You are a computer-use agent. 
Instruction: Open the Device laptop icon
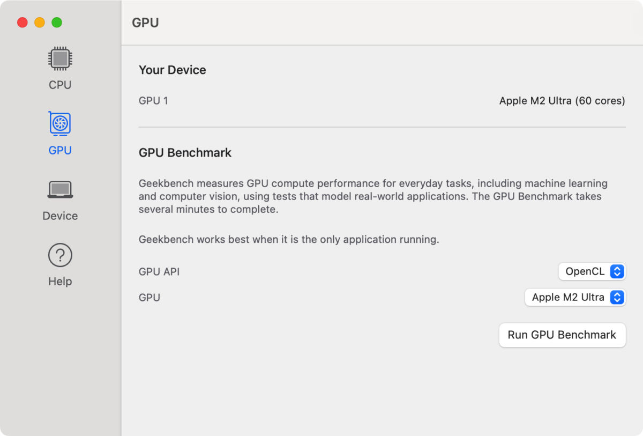point(60,189)
